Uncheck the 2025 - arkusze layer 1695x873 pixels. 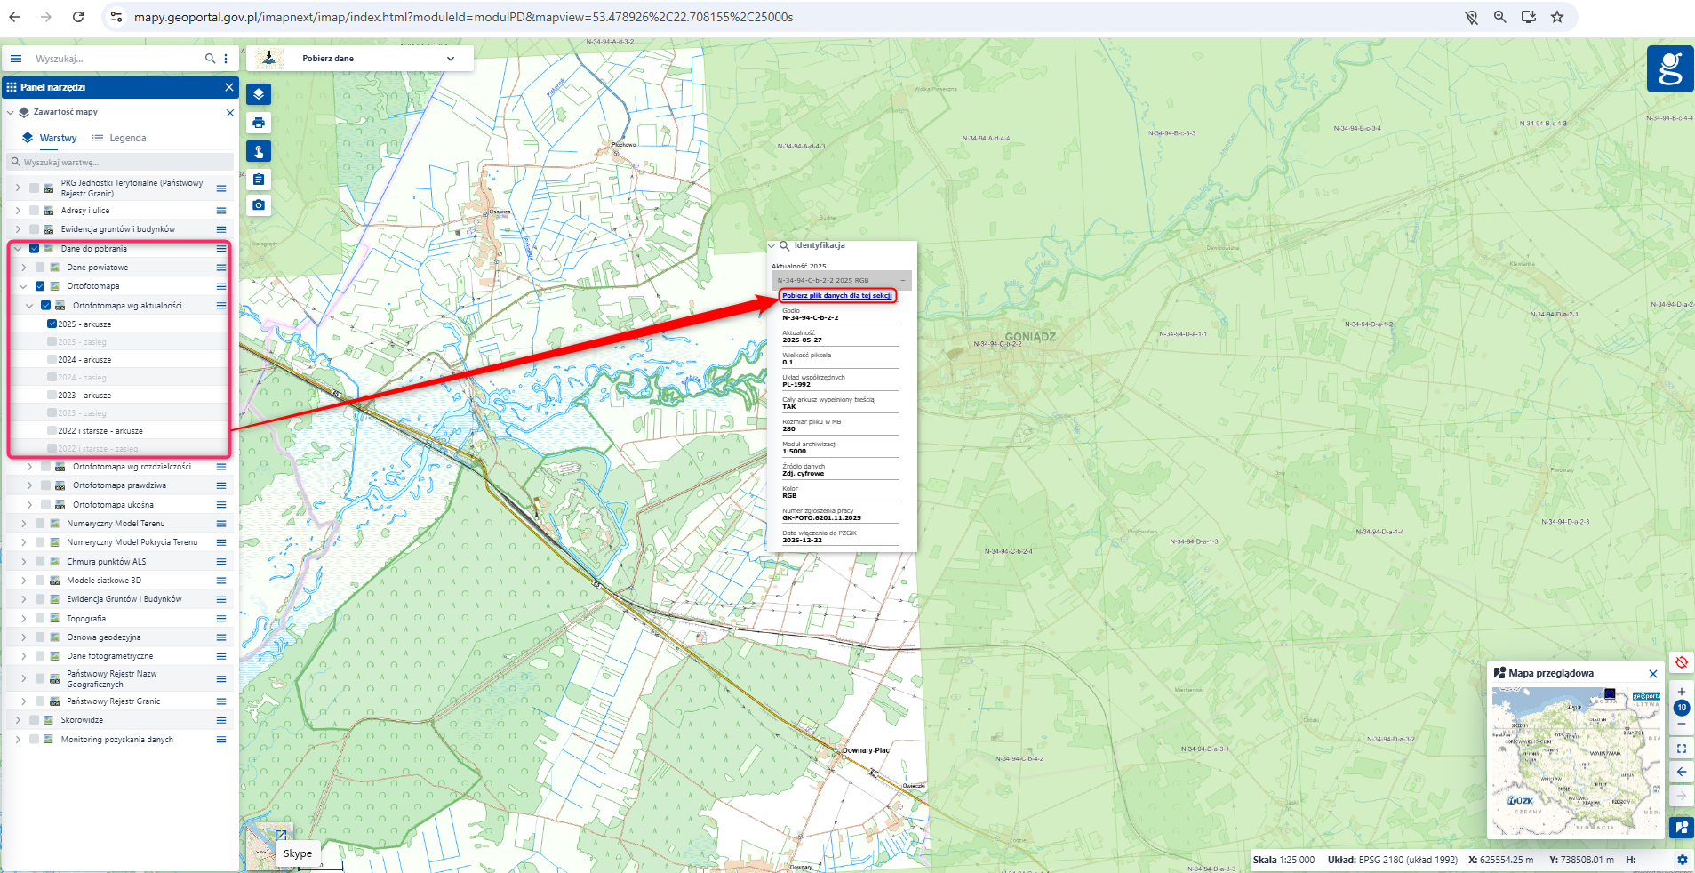click(x=52, y=324)
